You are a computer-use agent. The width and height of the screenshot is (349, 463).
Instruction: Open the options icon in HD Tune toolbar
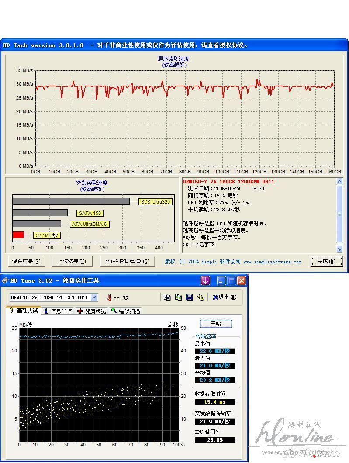(201, 297)
